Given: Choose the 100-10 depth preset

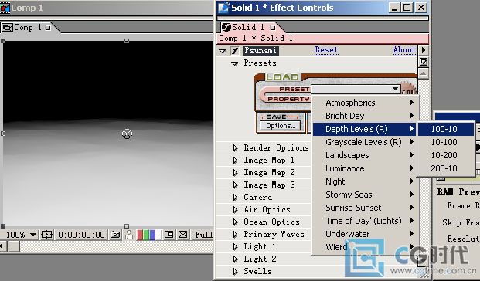Looking at the screenshot, I should (445, 129).
